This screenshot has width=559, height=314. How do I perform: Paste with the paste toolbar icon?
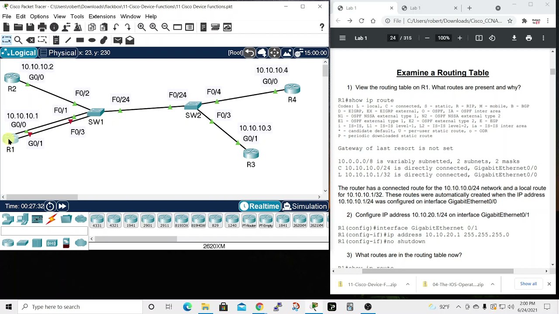click(x=104, y=27)
